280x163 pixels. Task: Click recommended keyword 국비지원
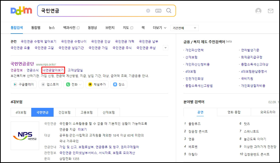[247, 79]
